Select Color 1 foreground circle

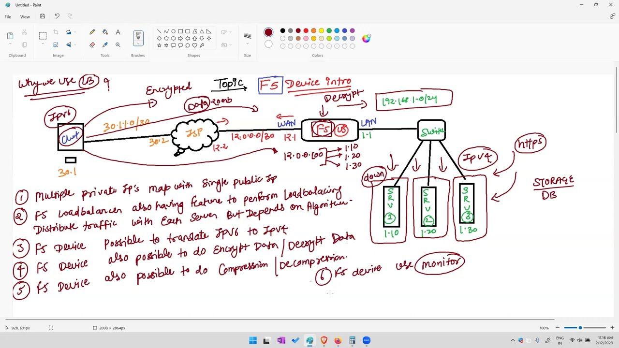coord(268,32)
